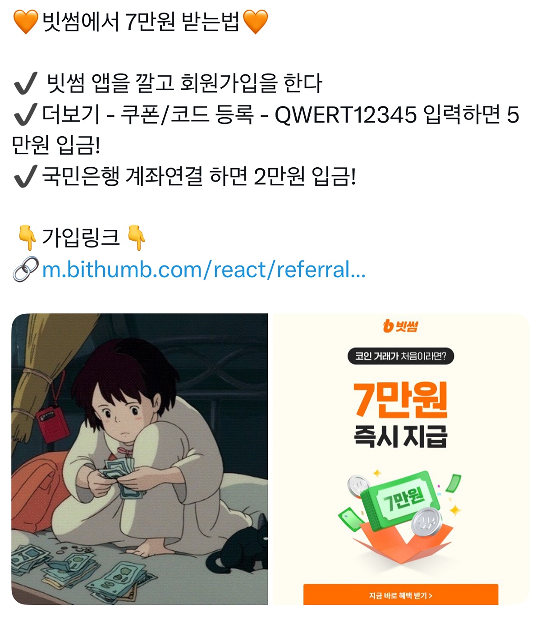541x618 pixels.
Task: Click the orange heart before '빗썸에서'
Action: (26, 22)
